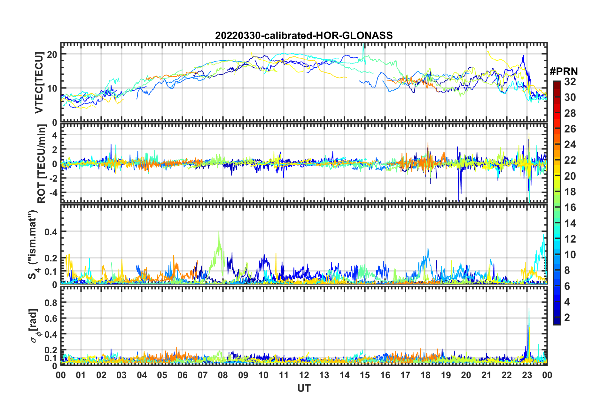Click the PRN colorbar
608x406 pixels.
pos(557,203)
